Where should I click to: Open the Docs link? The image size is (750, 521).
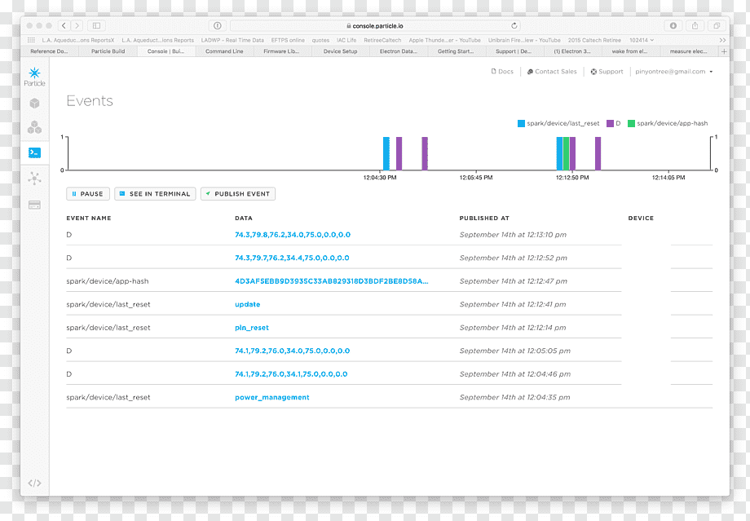pyautogui.click(x=502, y=72)
